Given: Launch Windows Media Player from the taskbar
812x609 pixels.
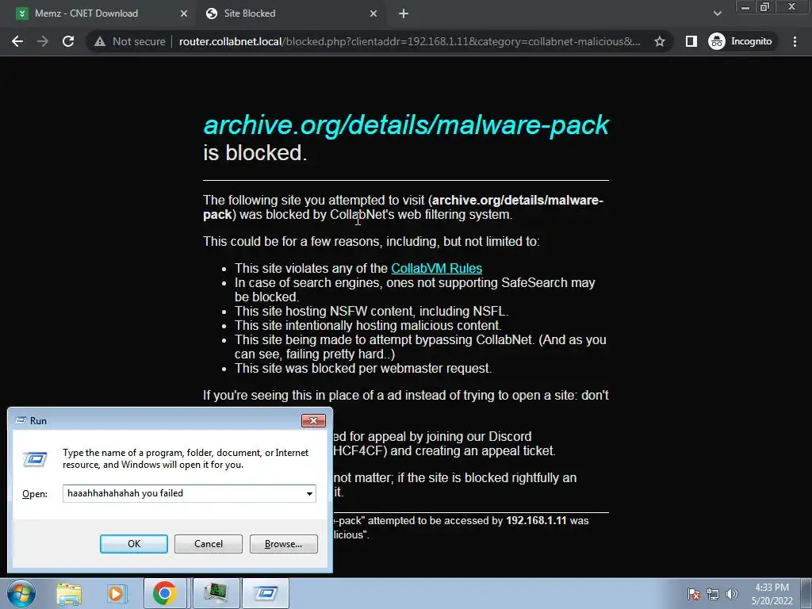Looking at the screenshot, I should 116,593.
